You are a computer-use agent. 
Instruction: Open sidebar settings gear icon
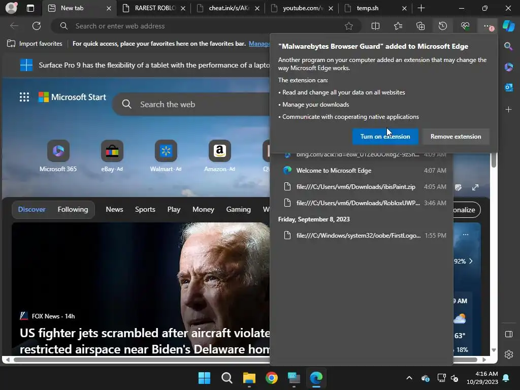click(x=509, y=354)
